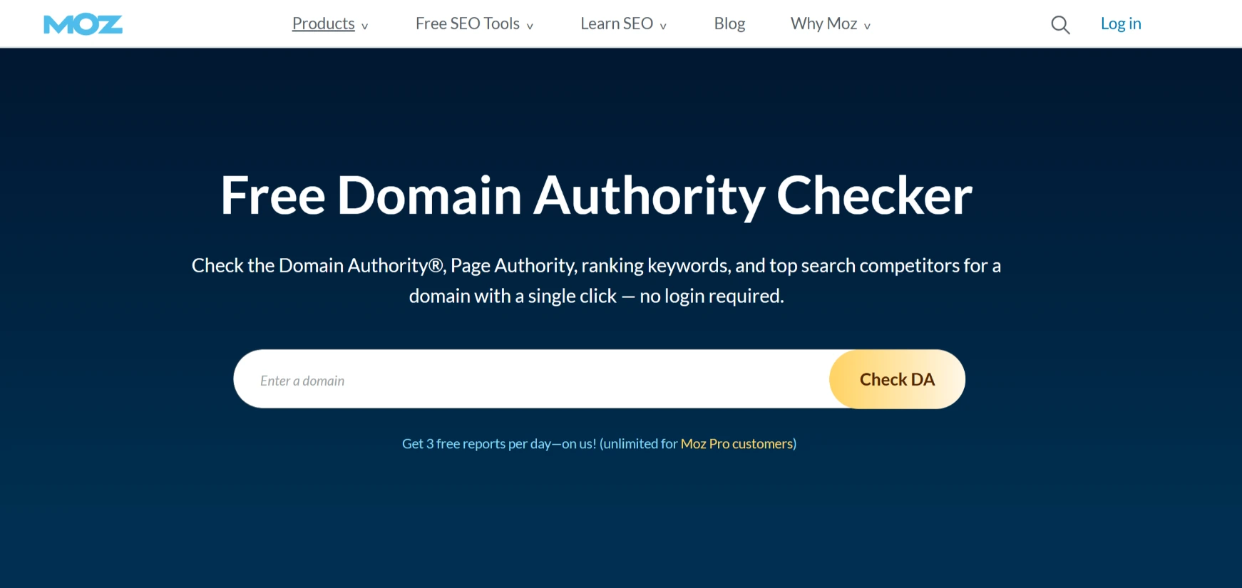Click the Check DA button
This screenshot has width=1242, height=588.
(x=897, y=379)
